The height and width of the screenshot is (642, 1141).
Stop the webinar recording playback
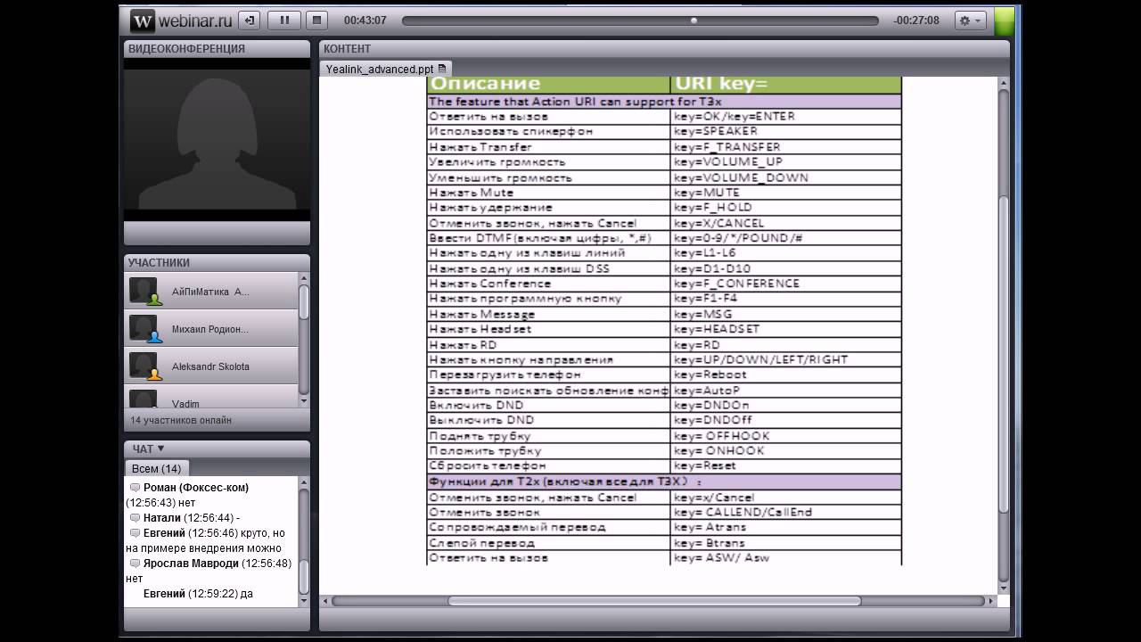point(316,20)
